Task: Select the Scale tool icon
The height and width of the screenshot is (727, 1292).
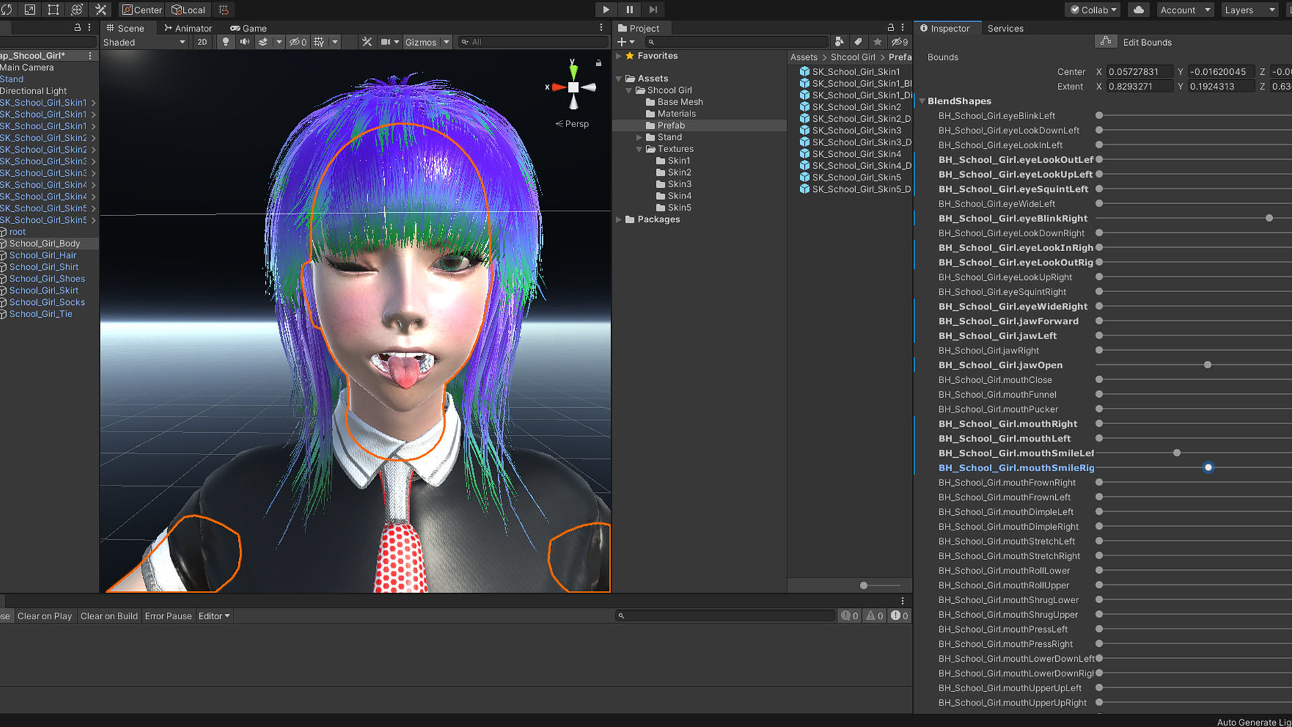Action: (30, 9)
